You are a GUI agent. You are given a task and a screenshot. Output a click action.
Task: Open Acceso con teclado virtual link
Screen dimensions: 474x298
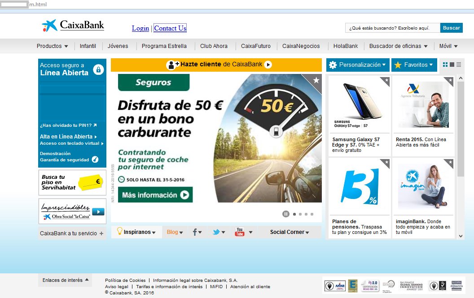click(x=72, y=143)
